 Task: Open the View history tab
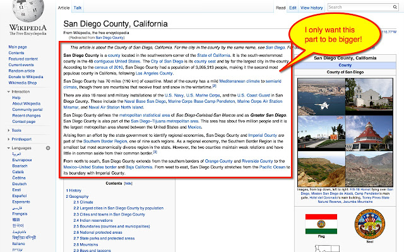(x=311, y=8)
